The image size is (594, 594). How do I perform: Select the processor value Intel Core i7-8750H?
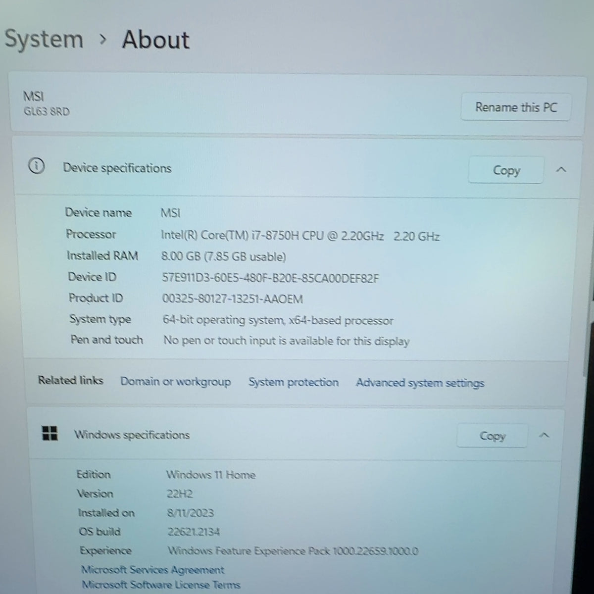[x=300, y=236]
